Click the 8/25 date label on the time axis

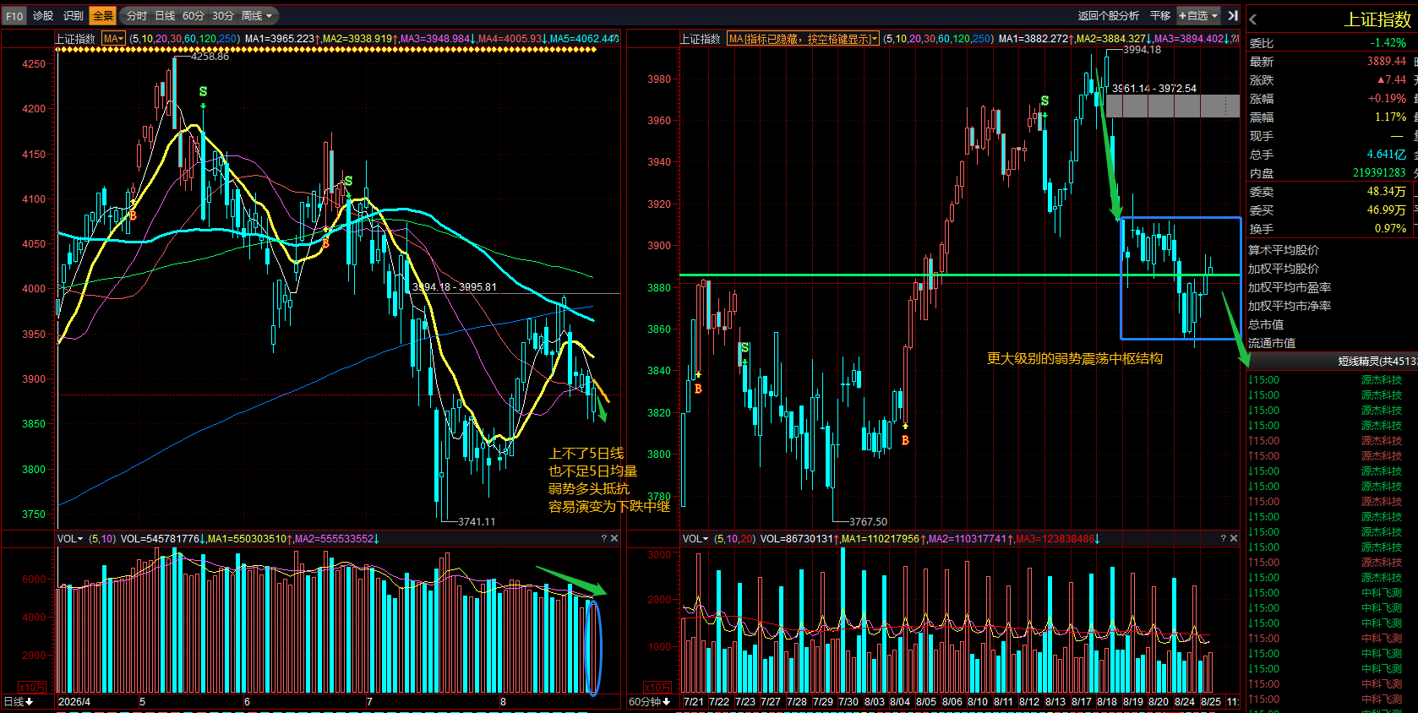coord(1211,702)
